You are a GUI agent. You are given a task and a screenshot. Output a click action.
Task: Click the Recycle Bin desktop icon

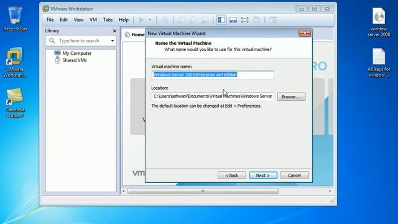click(x=15, y=19)
